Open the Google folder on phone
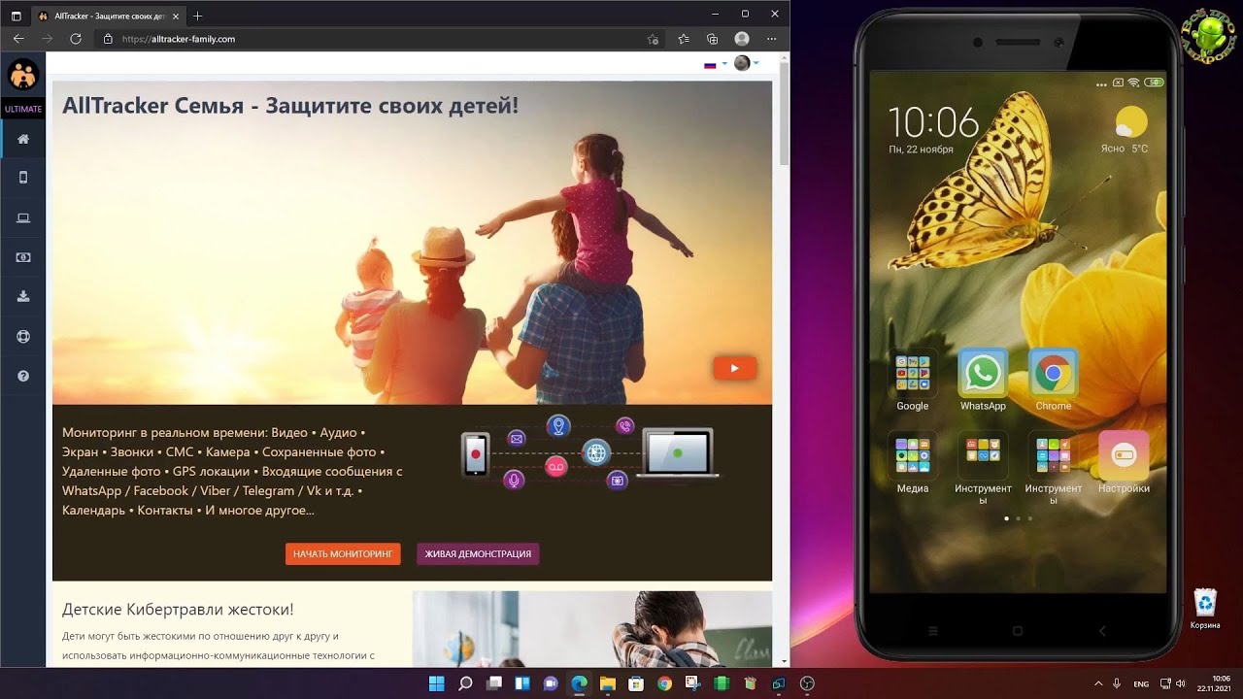This screenshot has width=1243, height=699. [913, 374]
